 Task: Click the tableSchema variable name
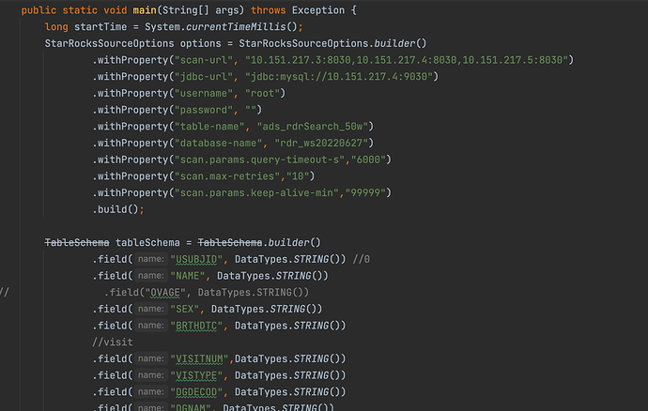tap(147, 242)
